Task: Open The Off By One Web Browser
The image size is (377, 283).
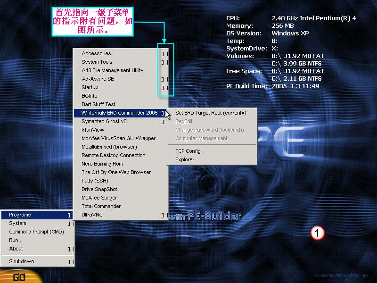Action: click(x=121, y=172)
